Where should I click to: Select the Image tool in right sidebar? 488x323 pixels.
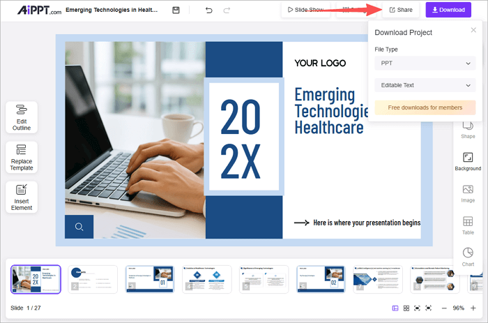click(468, 193)
